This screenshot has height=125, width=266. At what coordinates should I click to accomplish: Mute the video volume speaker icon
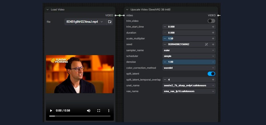click(x=89, y=111)
